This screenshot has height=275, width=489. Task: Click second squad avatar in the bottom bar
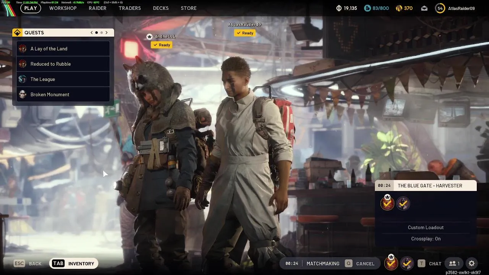point(407,263)
